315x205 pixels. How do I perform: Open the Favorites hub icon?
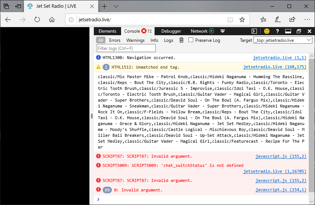pos(263,19)
